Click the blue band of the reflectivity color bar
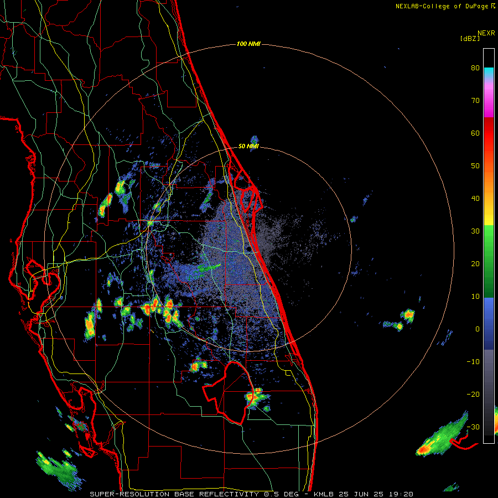 click(489, 324)
